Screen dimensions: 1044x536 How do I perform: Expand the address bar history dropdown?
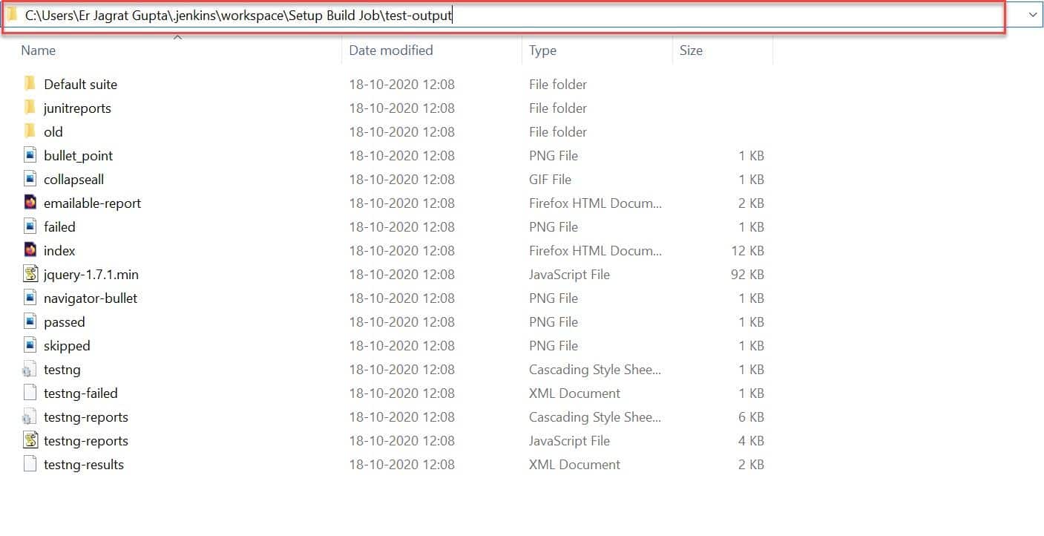[x=1033, y=15]
